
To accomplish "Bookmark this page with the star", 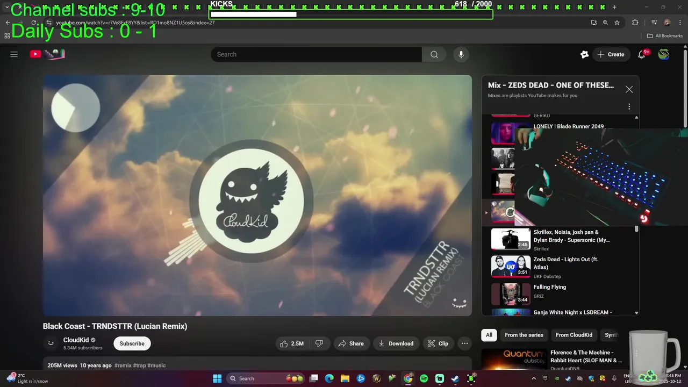I will pyautogui.click(x=617, y=23).
